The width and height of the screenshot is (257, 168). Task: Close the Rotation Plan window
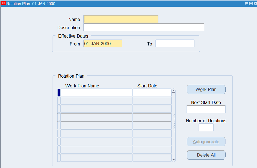tap(255, 4)
